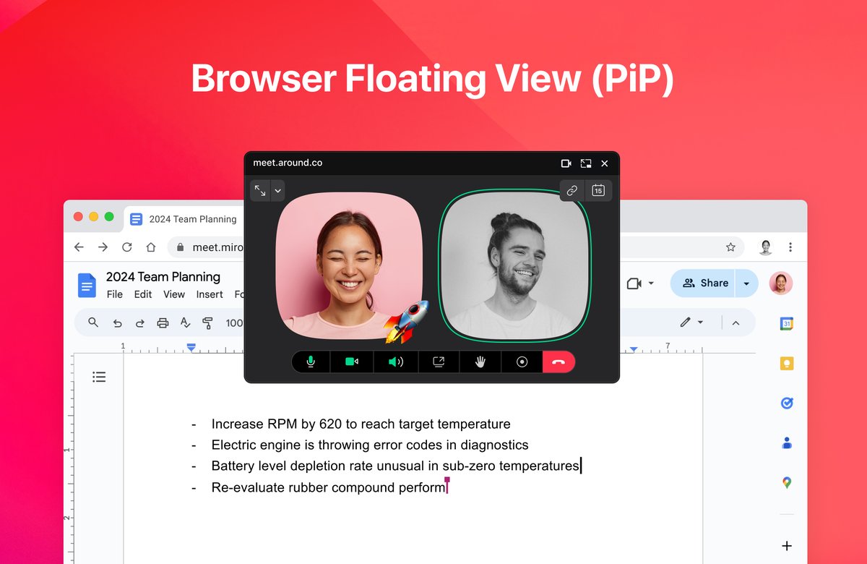867x564 pixels.
Task: Go forward in the browser
Action: 103,247
